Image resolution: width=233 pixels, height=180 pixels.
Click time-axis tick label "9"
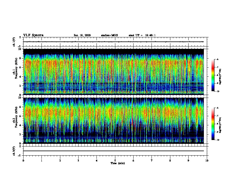click(188, 161)
